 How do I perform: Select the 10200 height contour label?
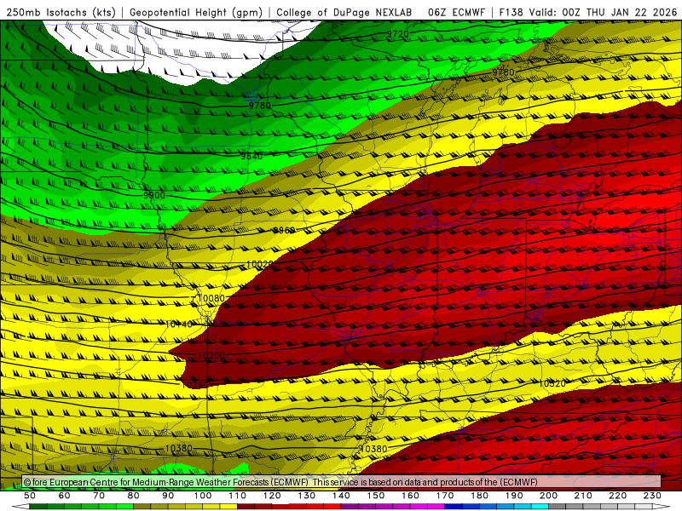pos(211,355)
